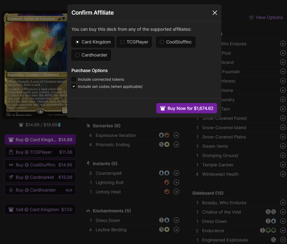Pick Cardhoarder as affiliate
Viewport: 287px width, 244px height.
[77, 55]
